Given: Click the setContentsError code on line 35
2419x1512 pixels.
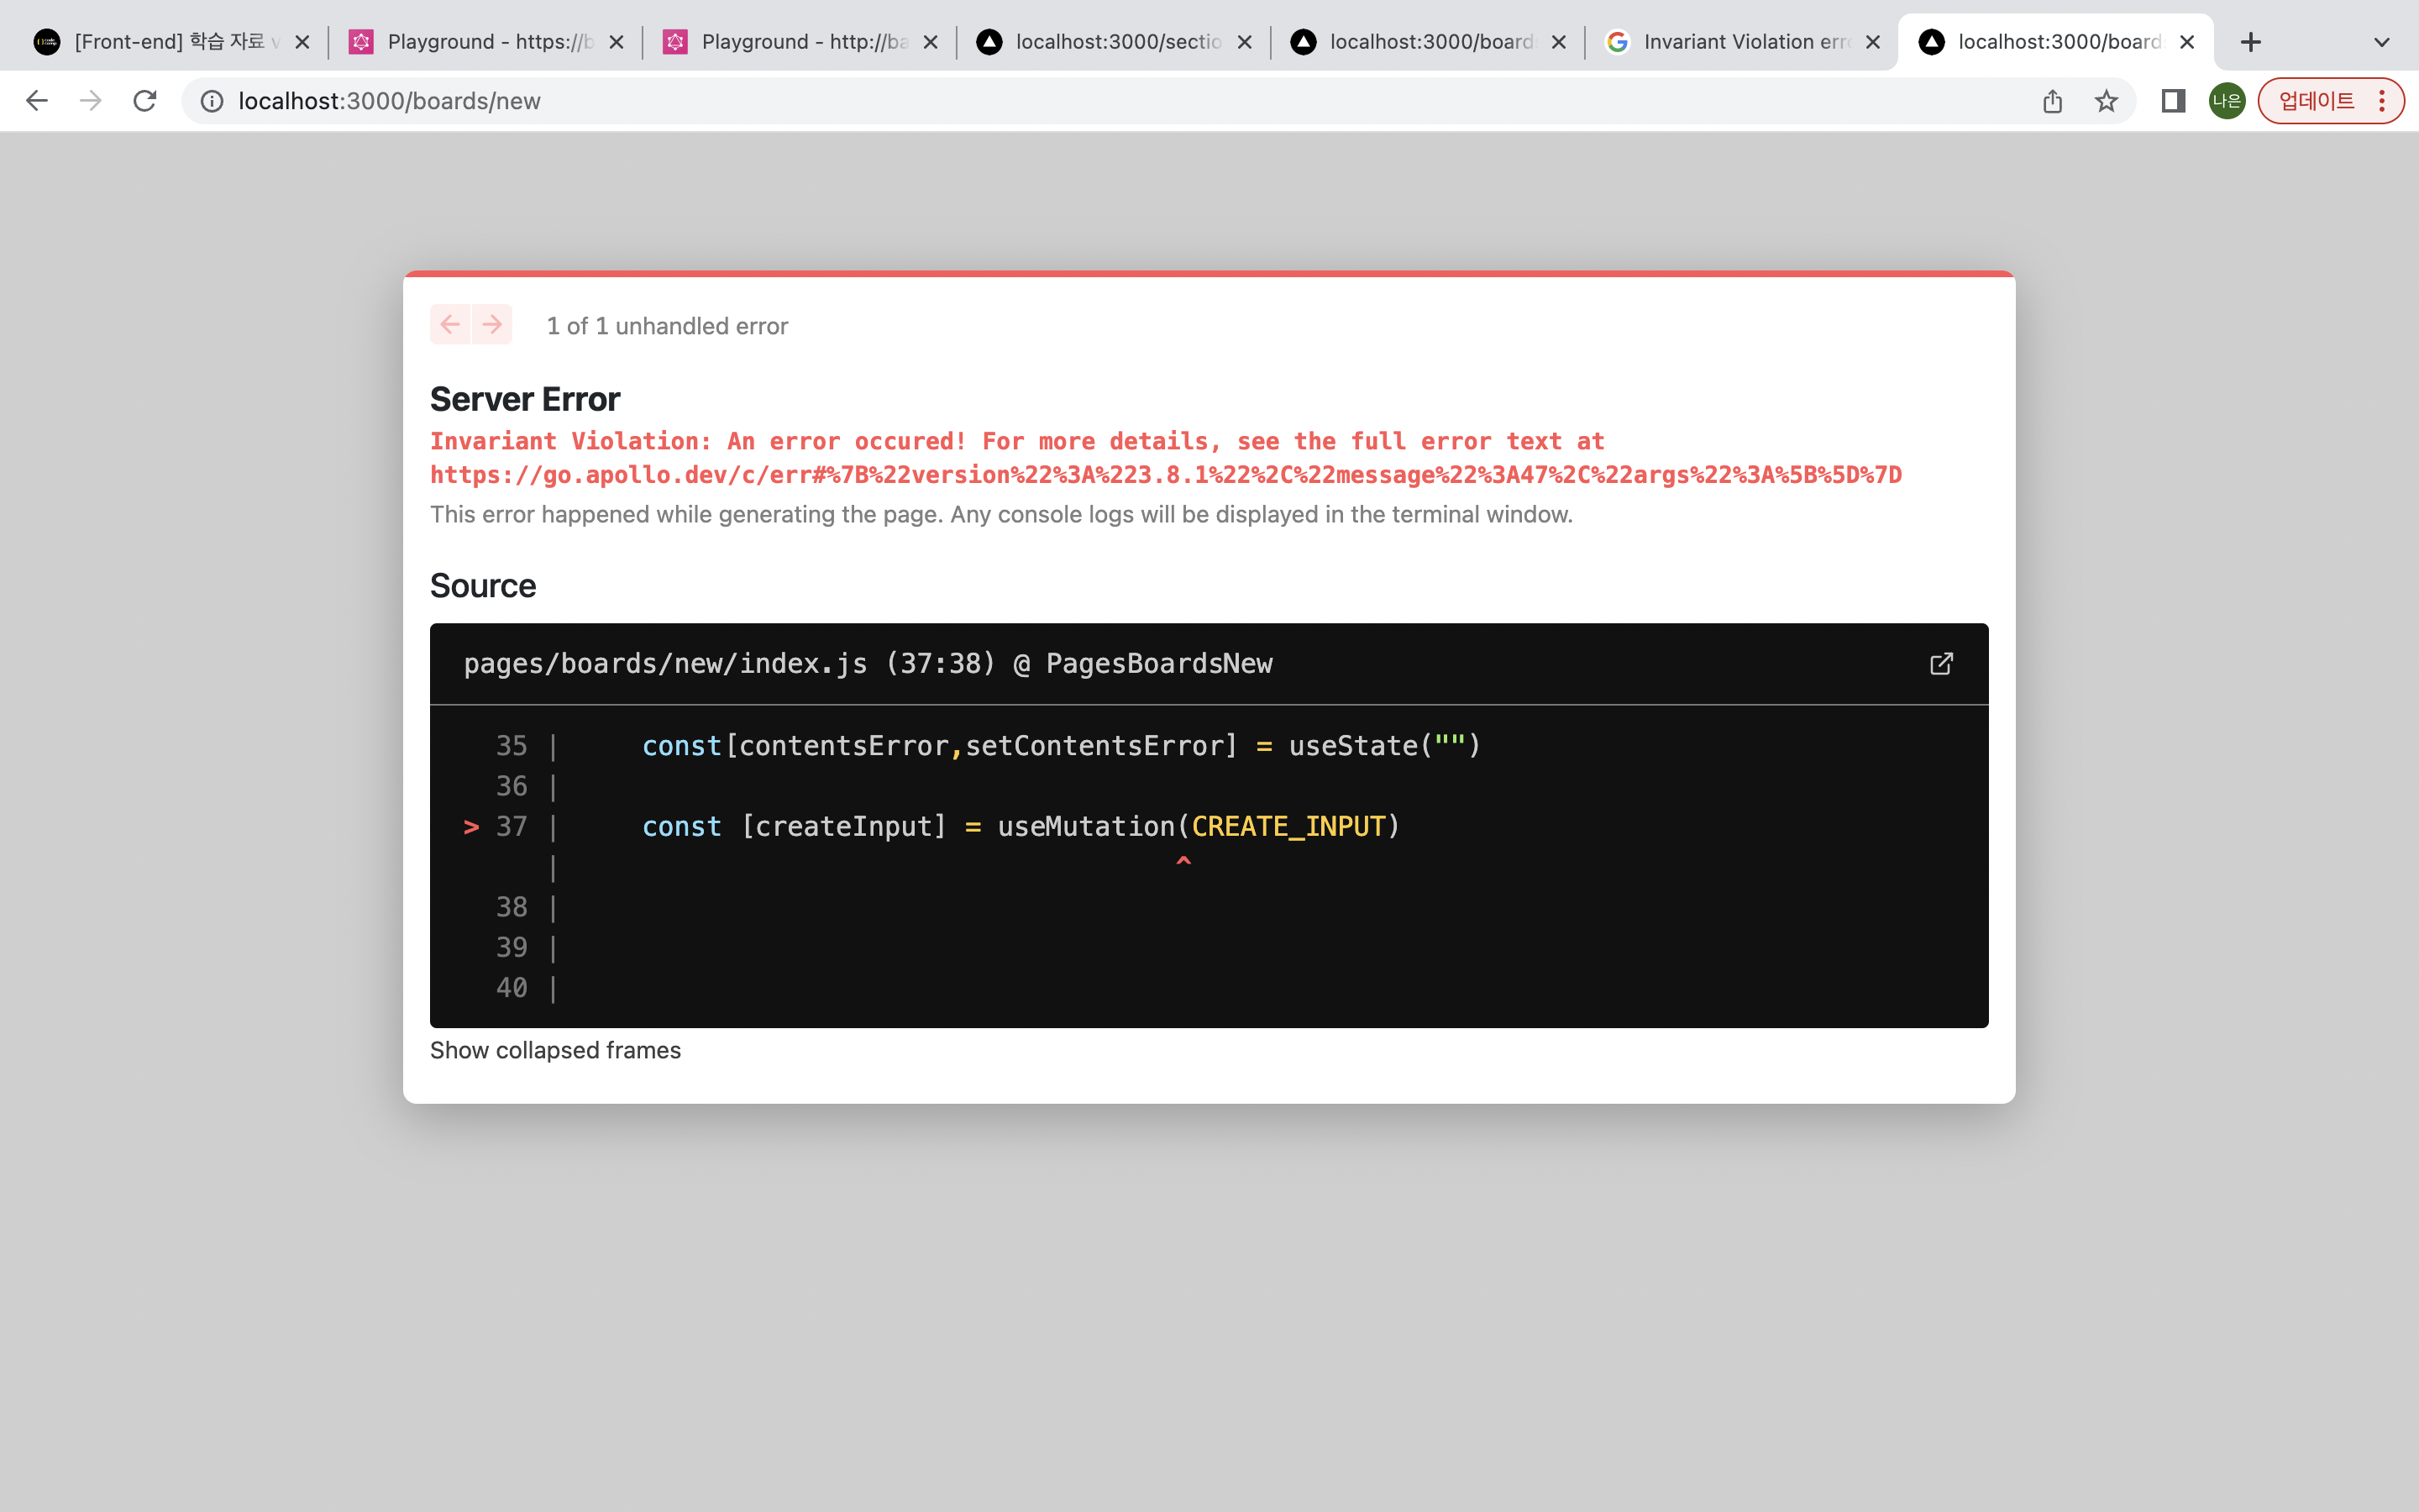Looking at the screenshot, I should coord(1094,746).
